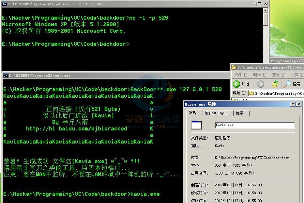Click the 正向连接 (仅有521 Byte) banner line

83,109
